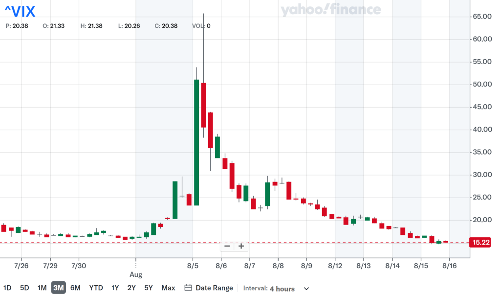
Task: Display the Max history range
Action: (x=168, y=288)
